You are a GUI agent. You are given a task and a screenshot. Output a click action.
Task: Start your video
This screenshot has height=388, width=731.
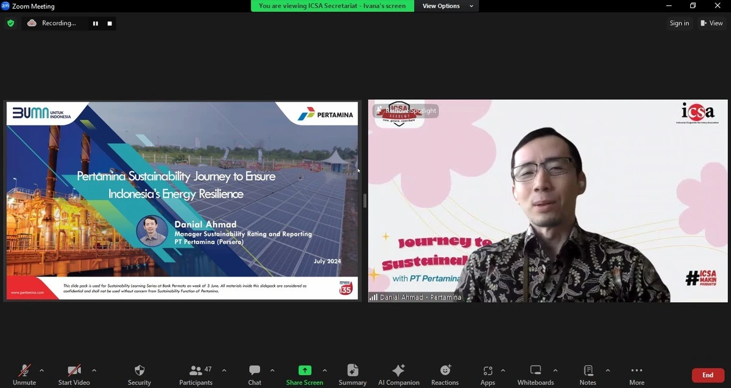pyautogui.click(x=73, y=373)
